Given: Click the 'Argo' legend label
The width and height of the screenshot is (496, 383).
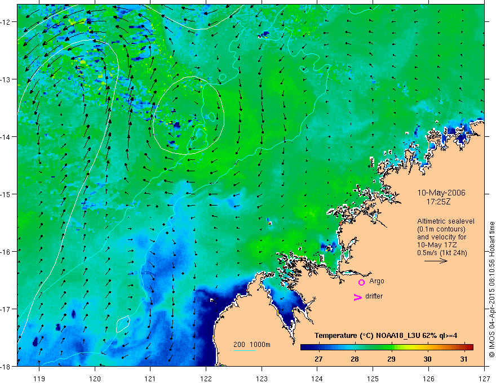Looking at the screenshot, I should click(377, 281).
